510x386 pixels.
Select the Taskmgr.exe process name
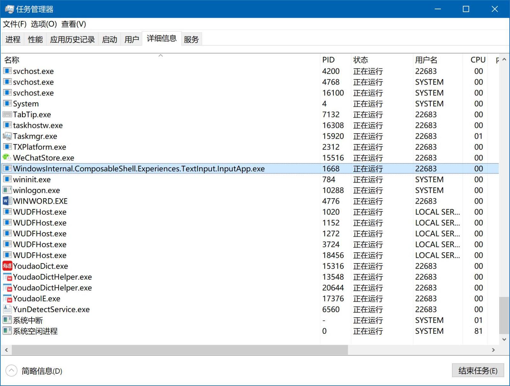[35, 136]
